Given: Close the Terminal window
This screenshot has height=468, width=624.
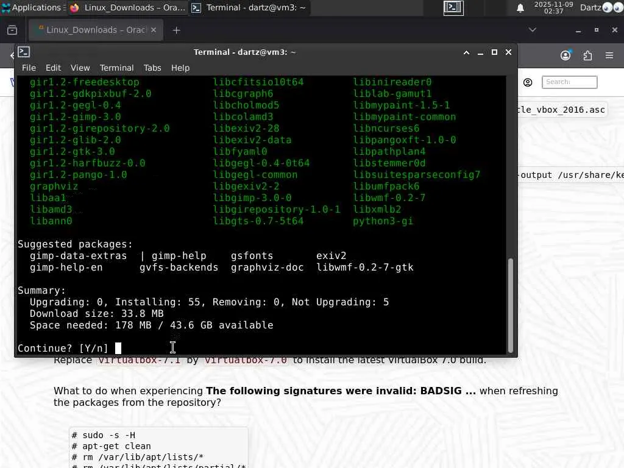Looking at the screenshot, I should point(508,52).
